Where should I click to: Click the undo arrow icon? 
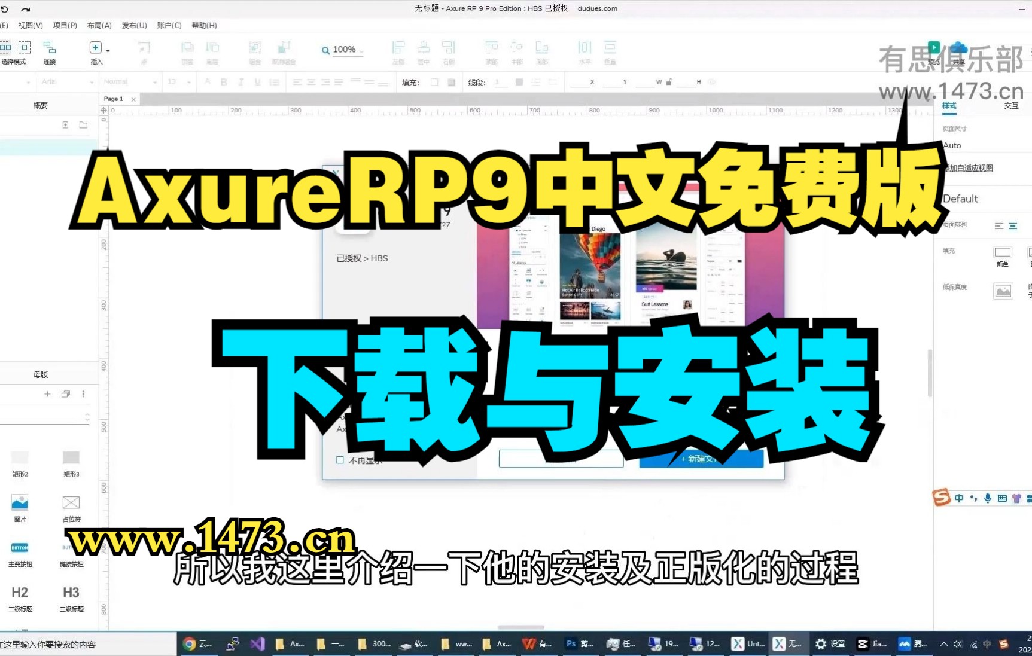click(5, 9)
